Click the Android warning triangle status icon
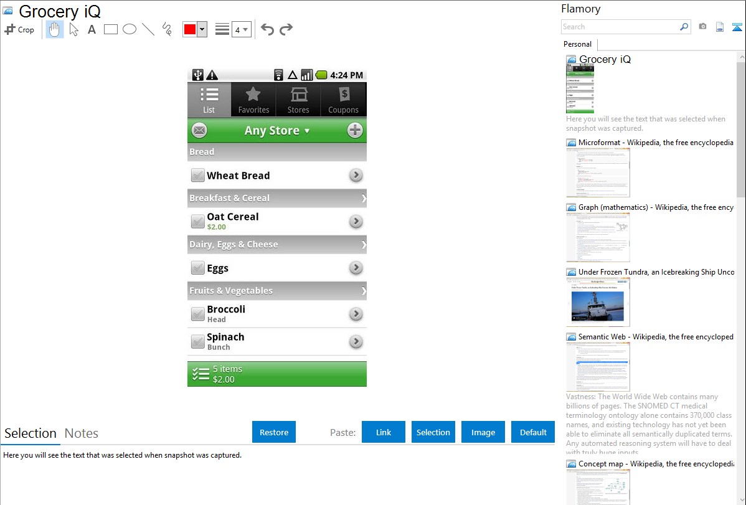The image size is (746, 505). click(212, 75)
